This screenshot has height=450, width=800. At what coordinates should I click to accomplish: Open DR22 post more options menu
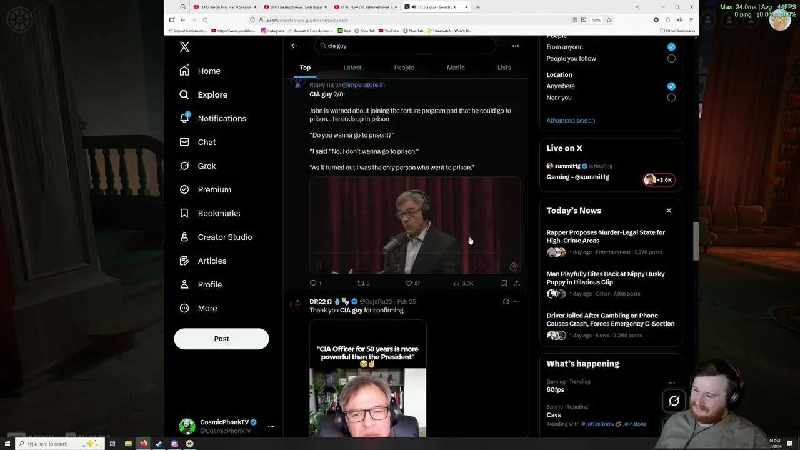click(517, 302)
